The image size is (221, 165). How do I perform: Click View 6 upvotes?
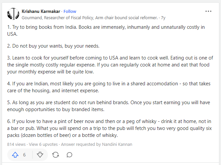point(43,144)
